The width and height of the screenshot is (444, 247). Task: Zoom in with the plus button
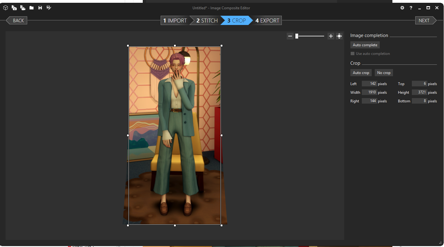[331, 36]
